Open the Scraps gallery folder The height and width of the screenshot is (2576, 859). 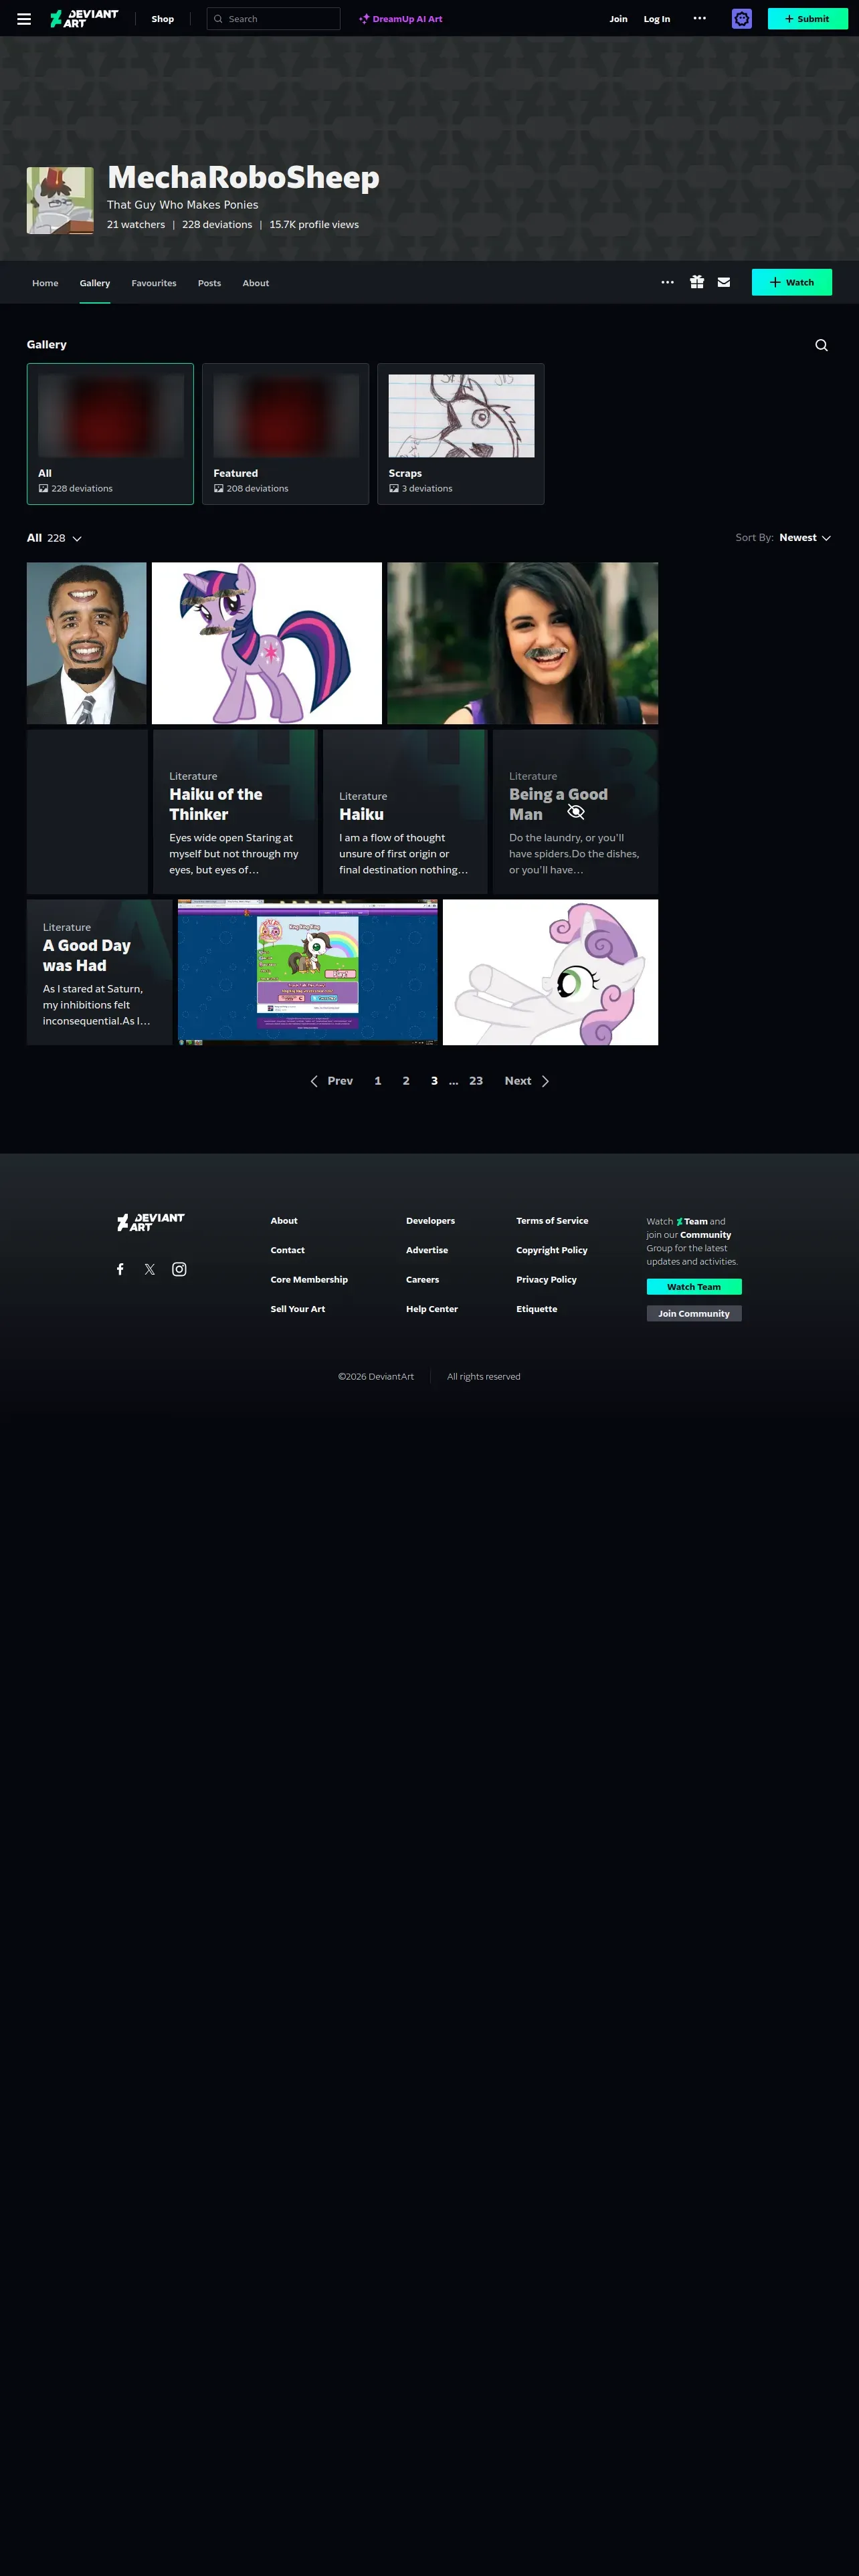tap(461, 434)
